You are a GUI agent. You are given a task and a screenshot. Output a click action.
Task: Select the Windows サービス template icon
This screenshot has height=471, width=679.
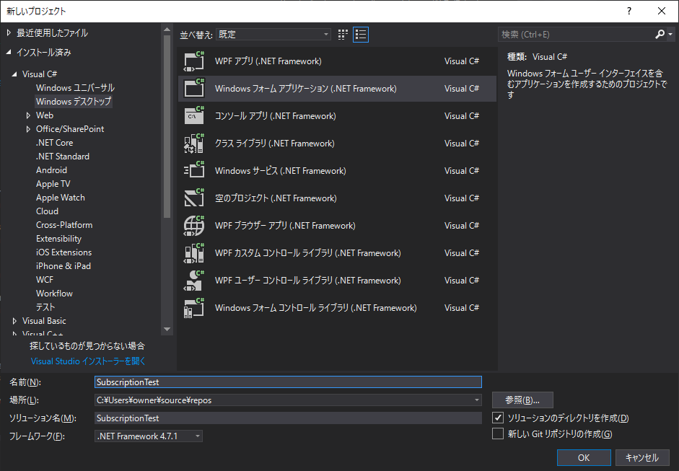[194, 170]
